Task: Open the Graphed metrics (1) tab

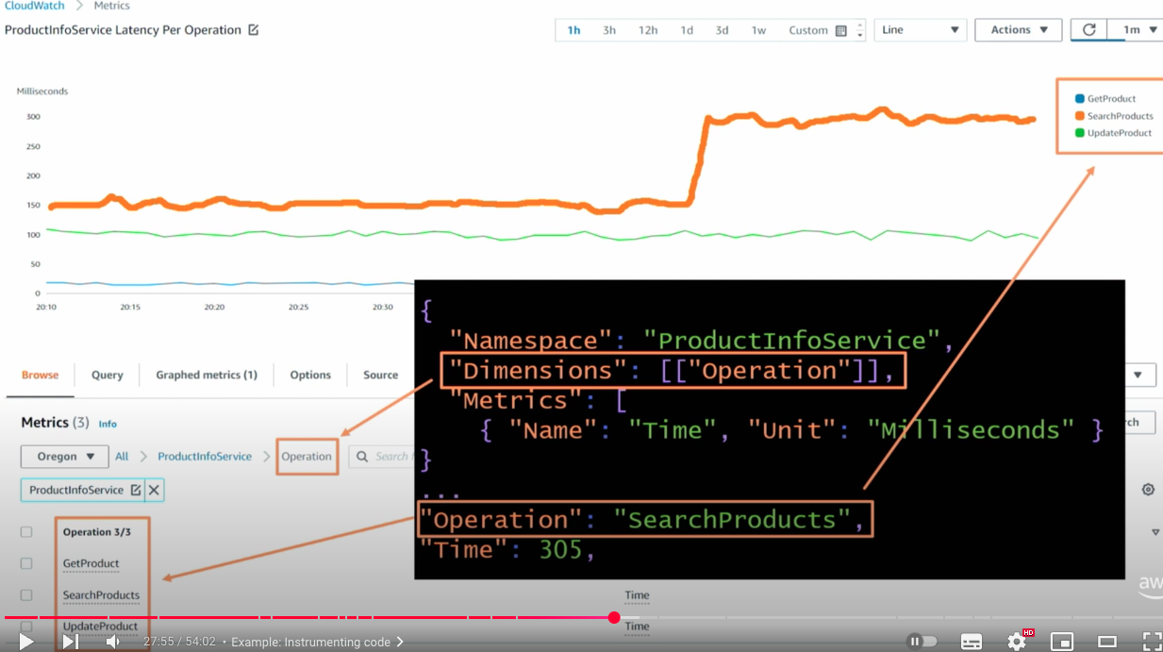Action: [x=207, y=375]
